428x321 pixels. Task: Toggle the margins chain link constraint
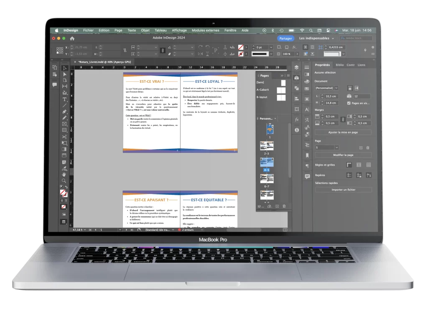(x=343, y=120)
